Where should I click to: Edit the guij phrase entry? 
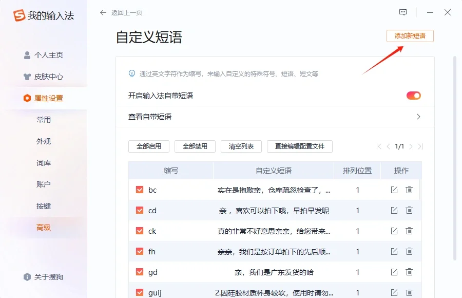(394, 292)
